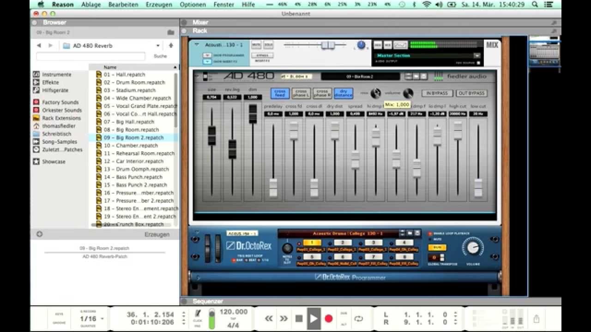Collapse the Mixer panel header

(x=184, y=22)
